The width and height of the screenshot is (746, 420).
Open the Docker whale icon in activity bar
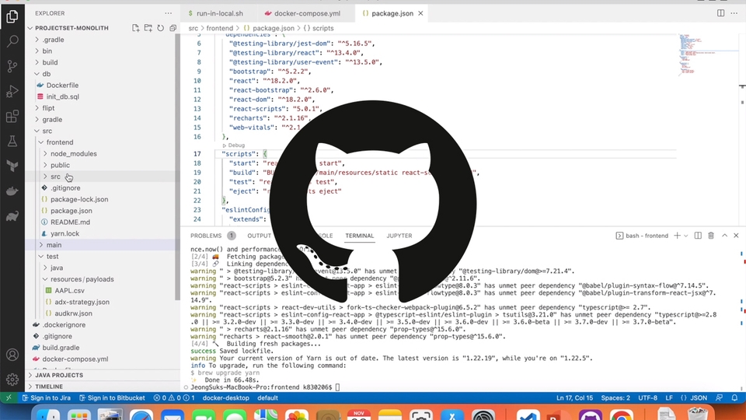[12, 191]
